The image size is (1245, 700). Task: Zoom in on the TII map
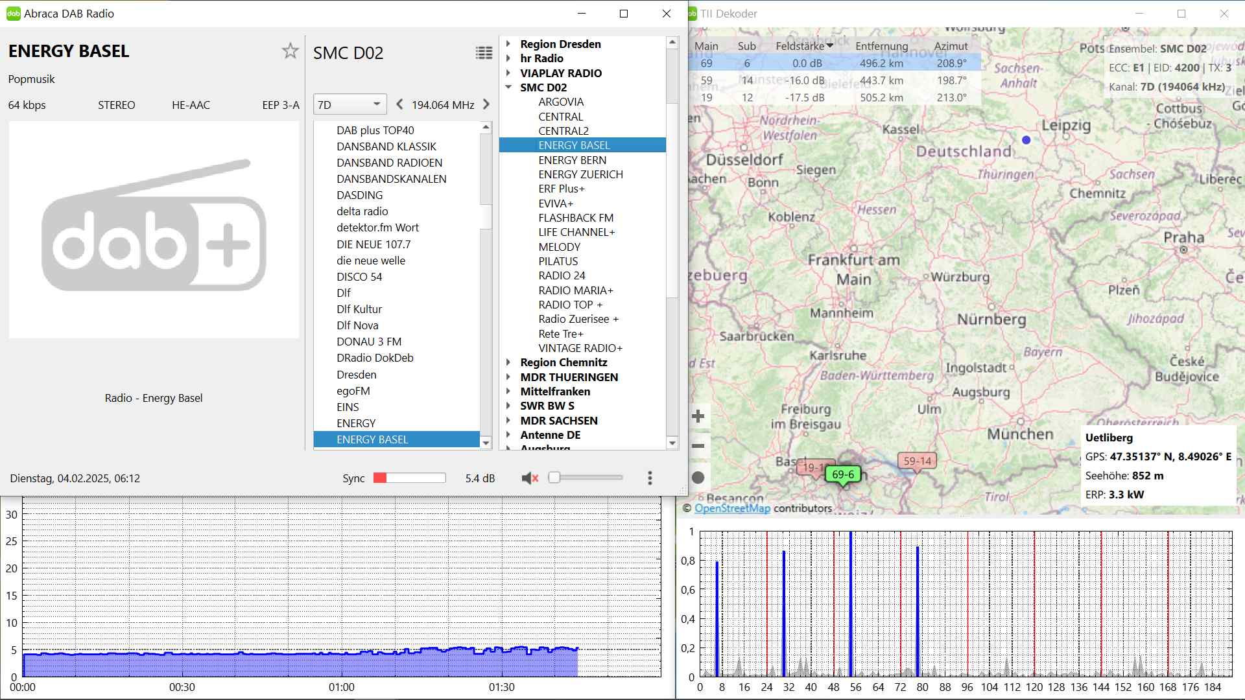(x=698, y=416)
